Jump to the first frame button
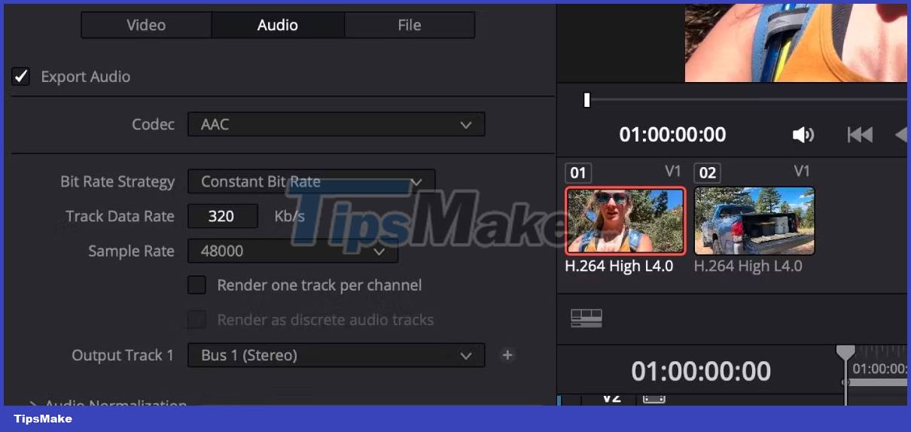 point(860,135)
